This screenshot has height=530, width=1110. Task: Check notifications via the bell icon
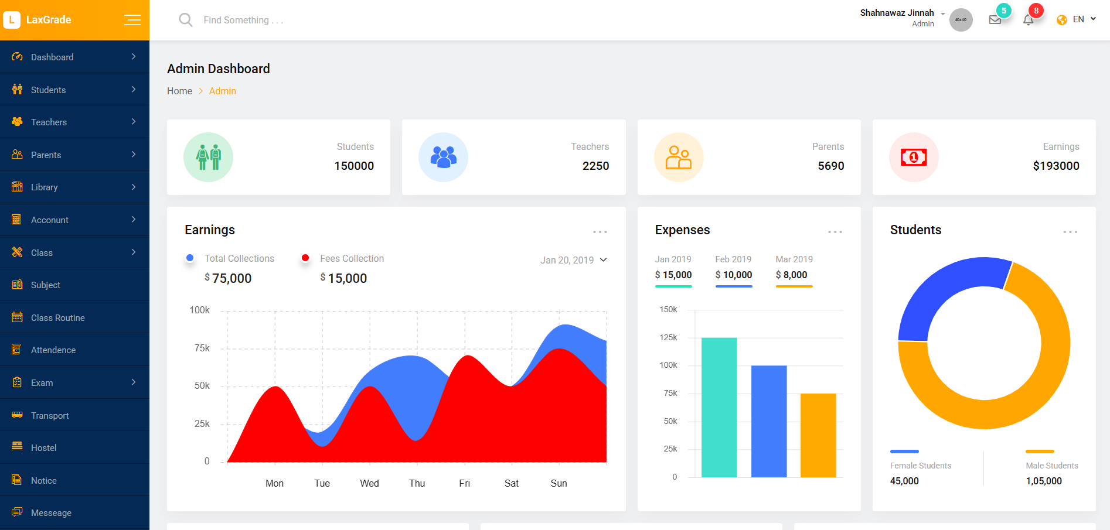pyautogui.click(x=1027, y=19)
